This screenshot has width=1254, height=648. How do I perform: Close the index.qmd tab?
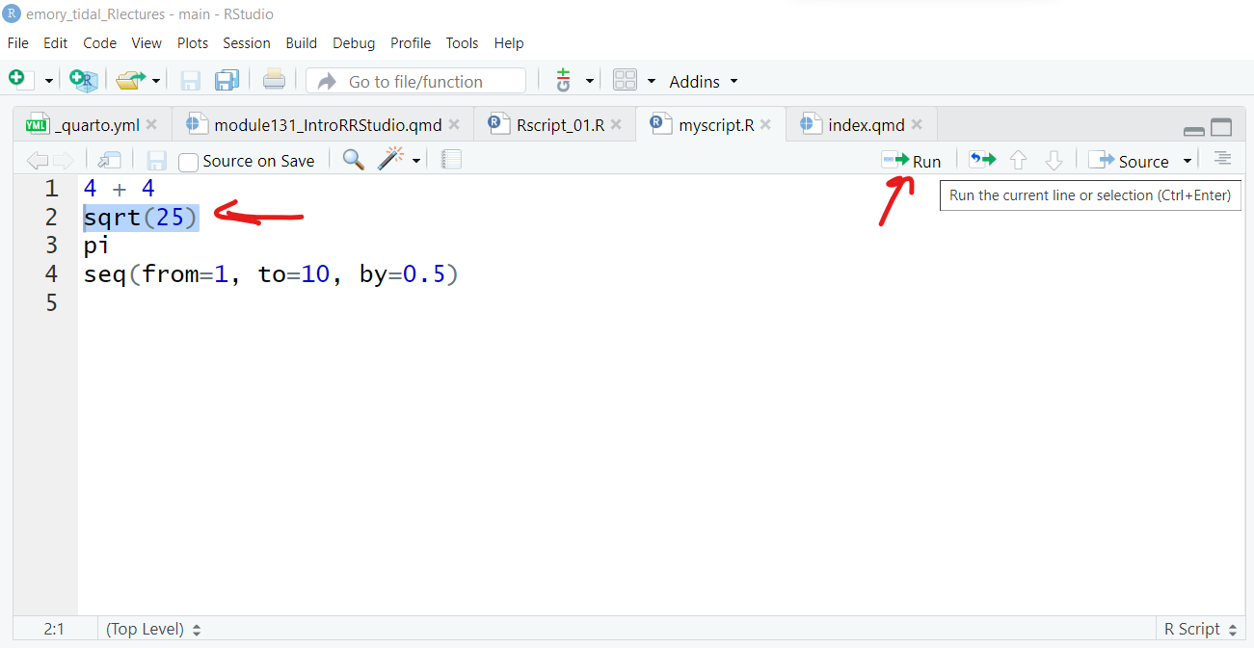pyautogui.click(x=917, y=125)
